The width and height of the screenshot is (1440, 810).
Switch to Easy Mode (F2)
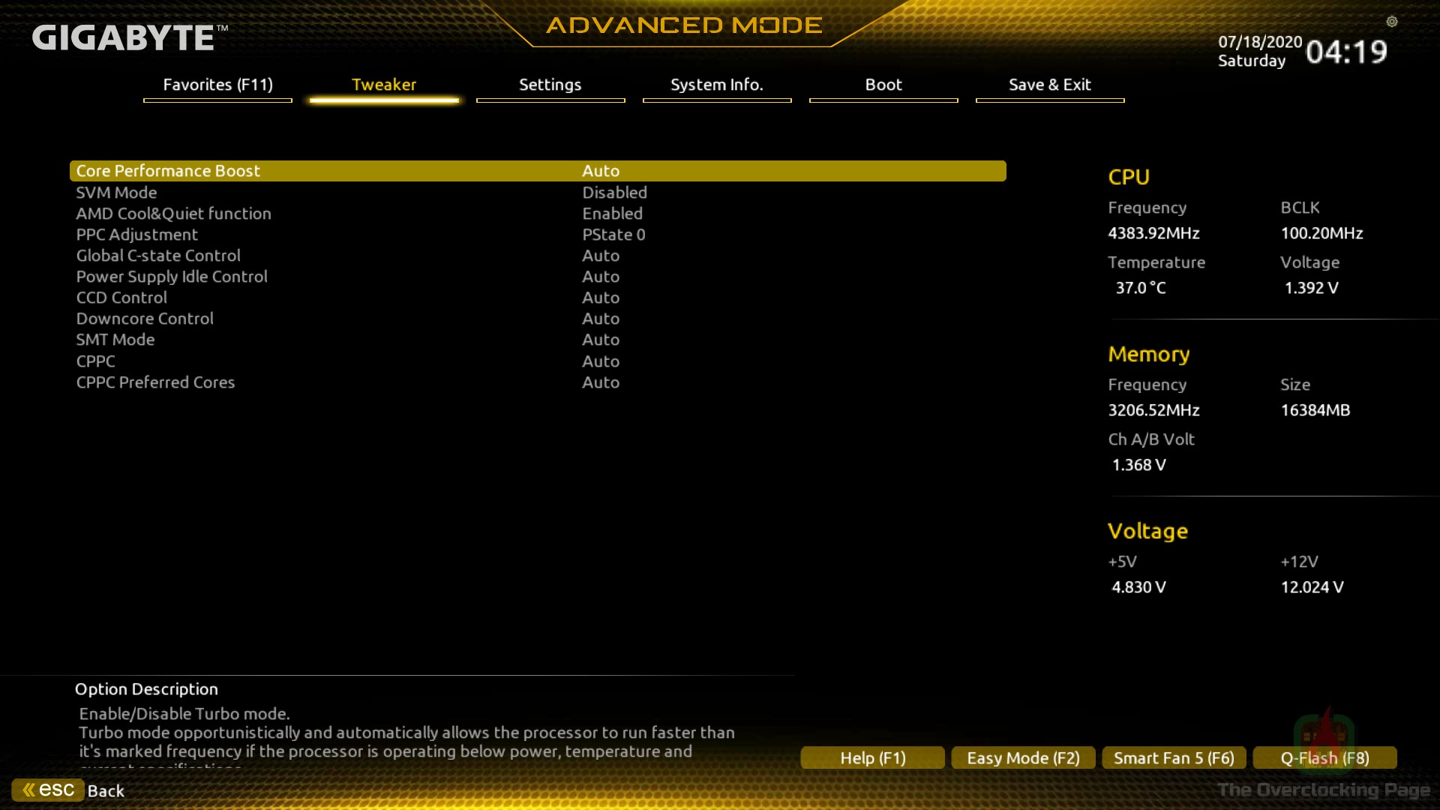point(1023,757)
